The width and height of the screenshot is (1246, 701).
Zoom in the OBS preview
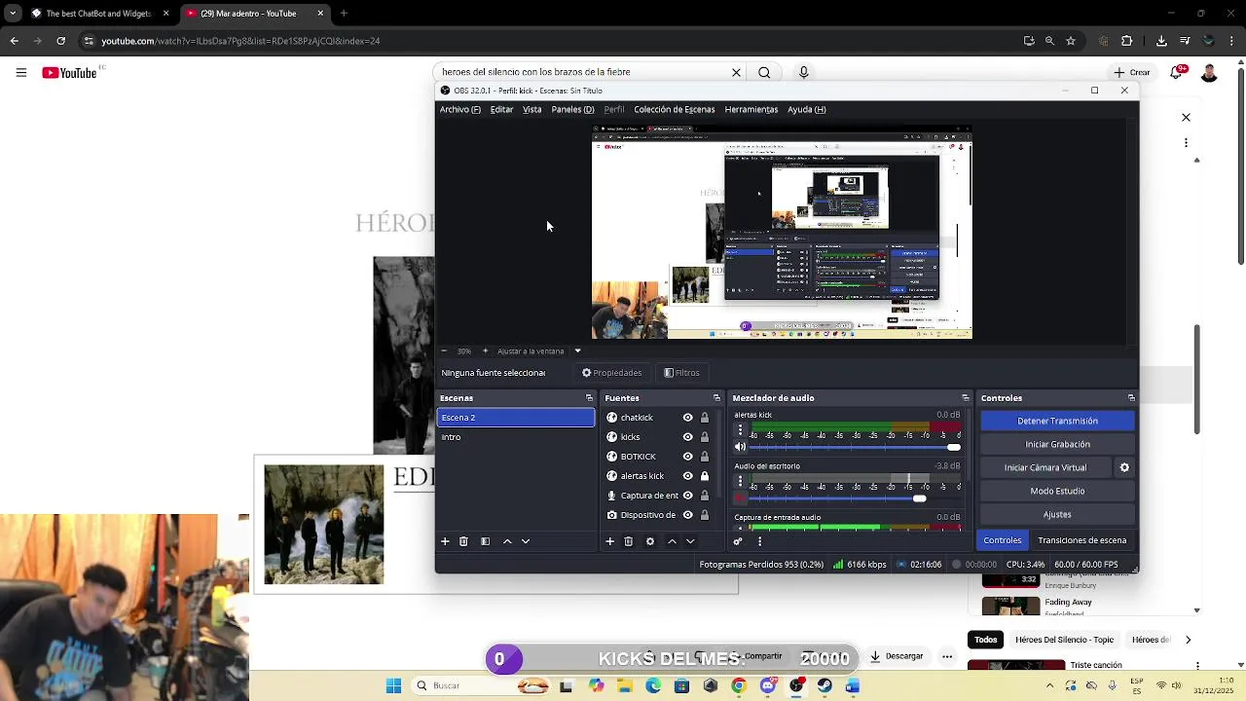tap(485, 350)
